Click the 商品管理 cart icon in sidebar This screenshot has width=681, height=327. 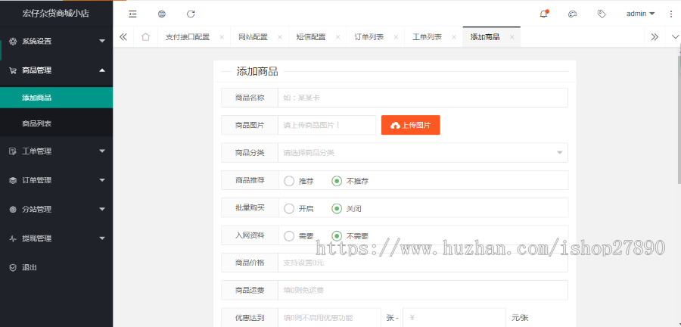pyautogui.click(x=13, y=70)
